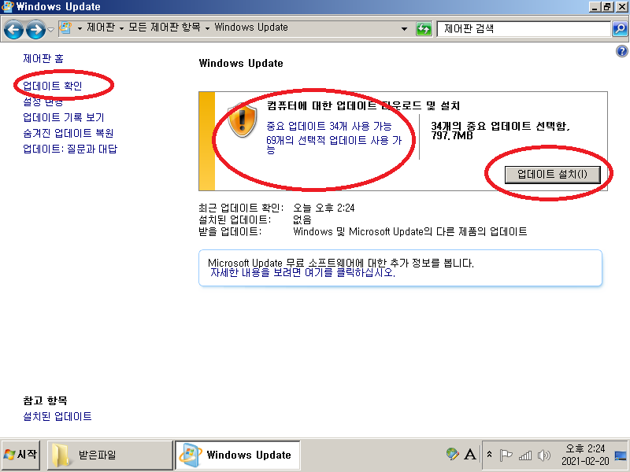630x472 pixels.
Task: Open Action Center flag icon
Action: (506, 455)
